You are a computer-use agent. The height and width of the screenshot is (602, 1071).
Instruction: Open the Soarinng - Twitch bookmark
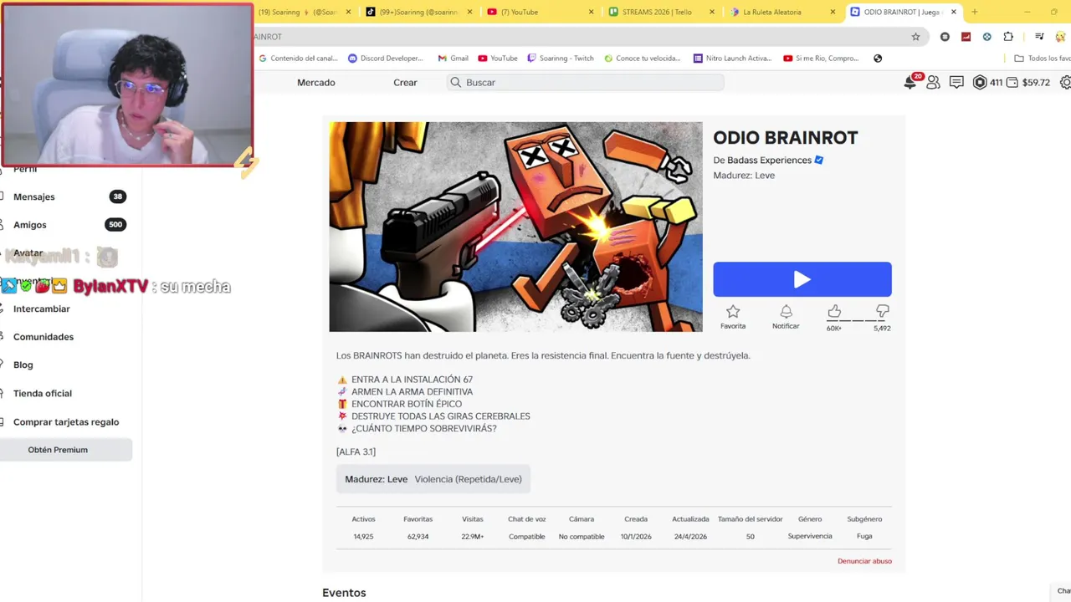pos(561,59)
